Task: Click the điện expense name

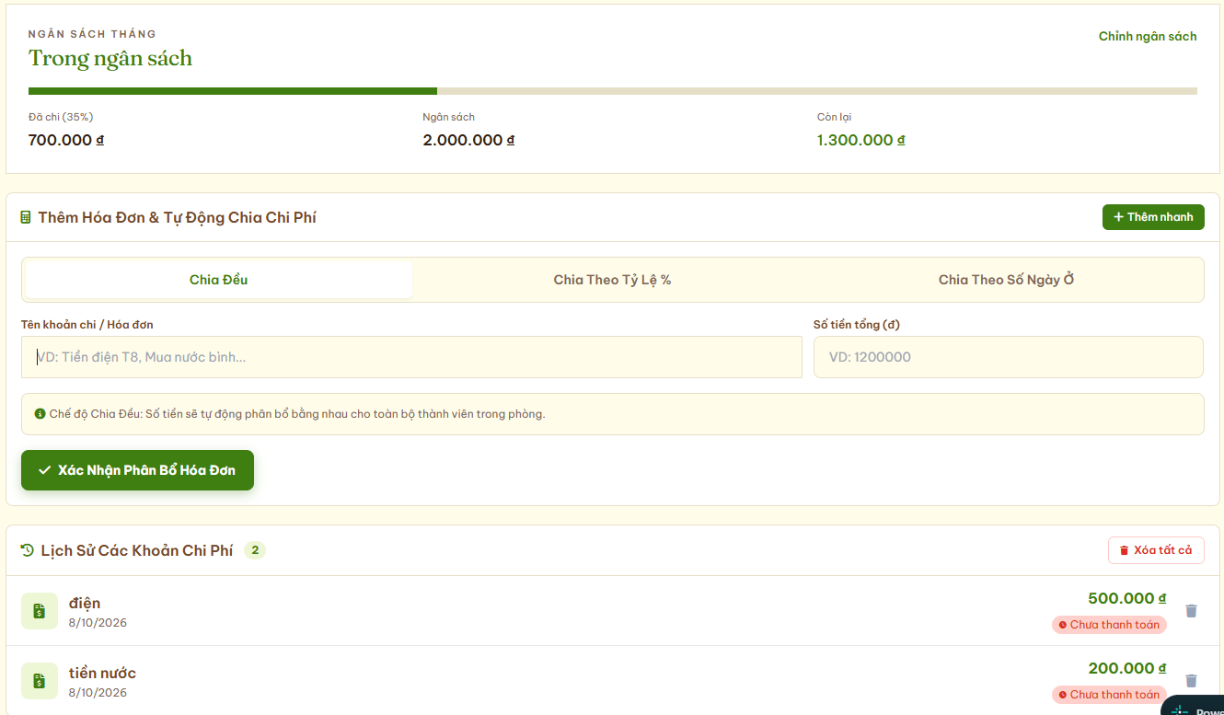Action: pyautogui.click(x=85, y=603)
